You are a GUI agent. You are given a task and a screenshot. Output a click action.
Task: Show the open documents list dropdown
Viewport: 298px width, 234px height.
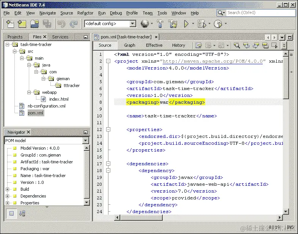pos(282,38)
